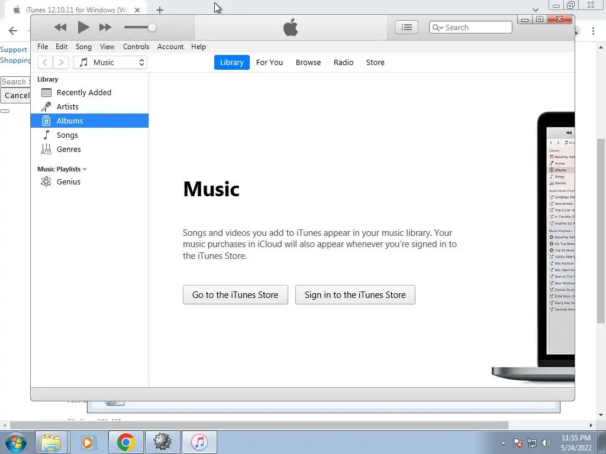Screen dimensions: 606x454
Task: Adjust the iTunes volume slider knob
Action: click(152, 27)
